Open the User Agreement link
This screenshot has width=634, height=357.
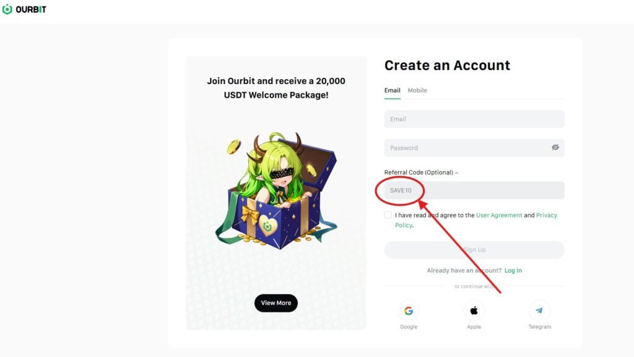(x=499, y=215)
